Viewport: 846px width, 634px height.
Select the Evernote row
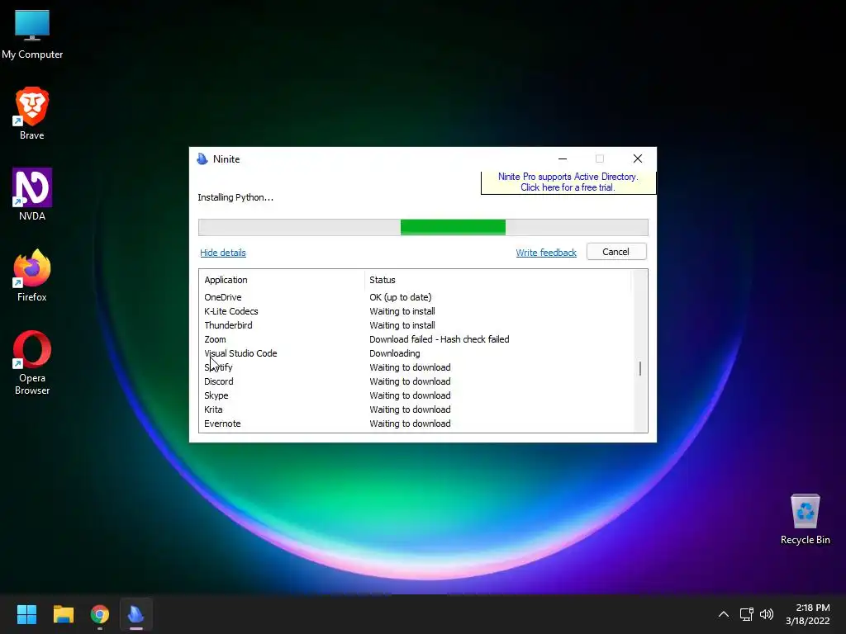(416, 423)
